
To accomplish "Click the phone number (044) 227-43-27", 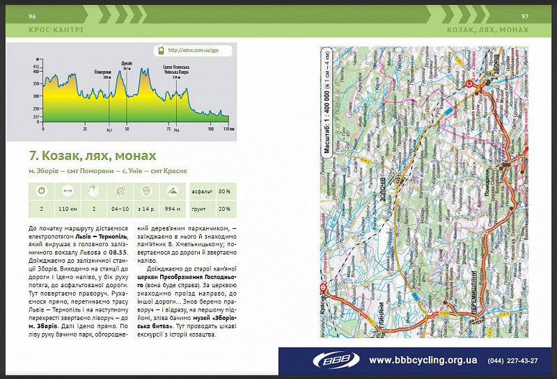I will [512, 361].
